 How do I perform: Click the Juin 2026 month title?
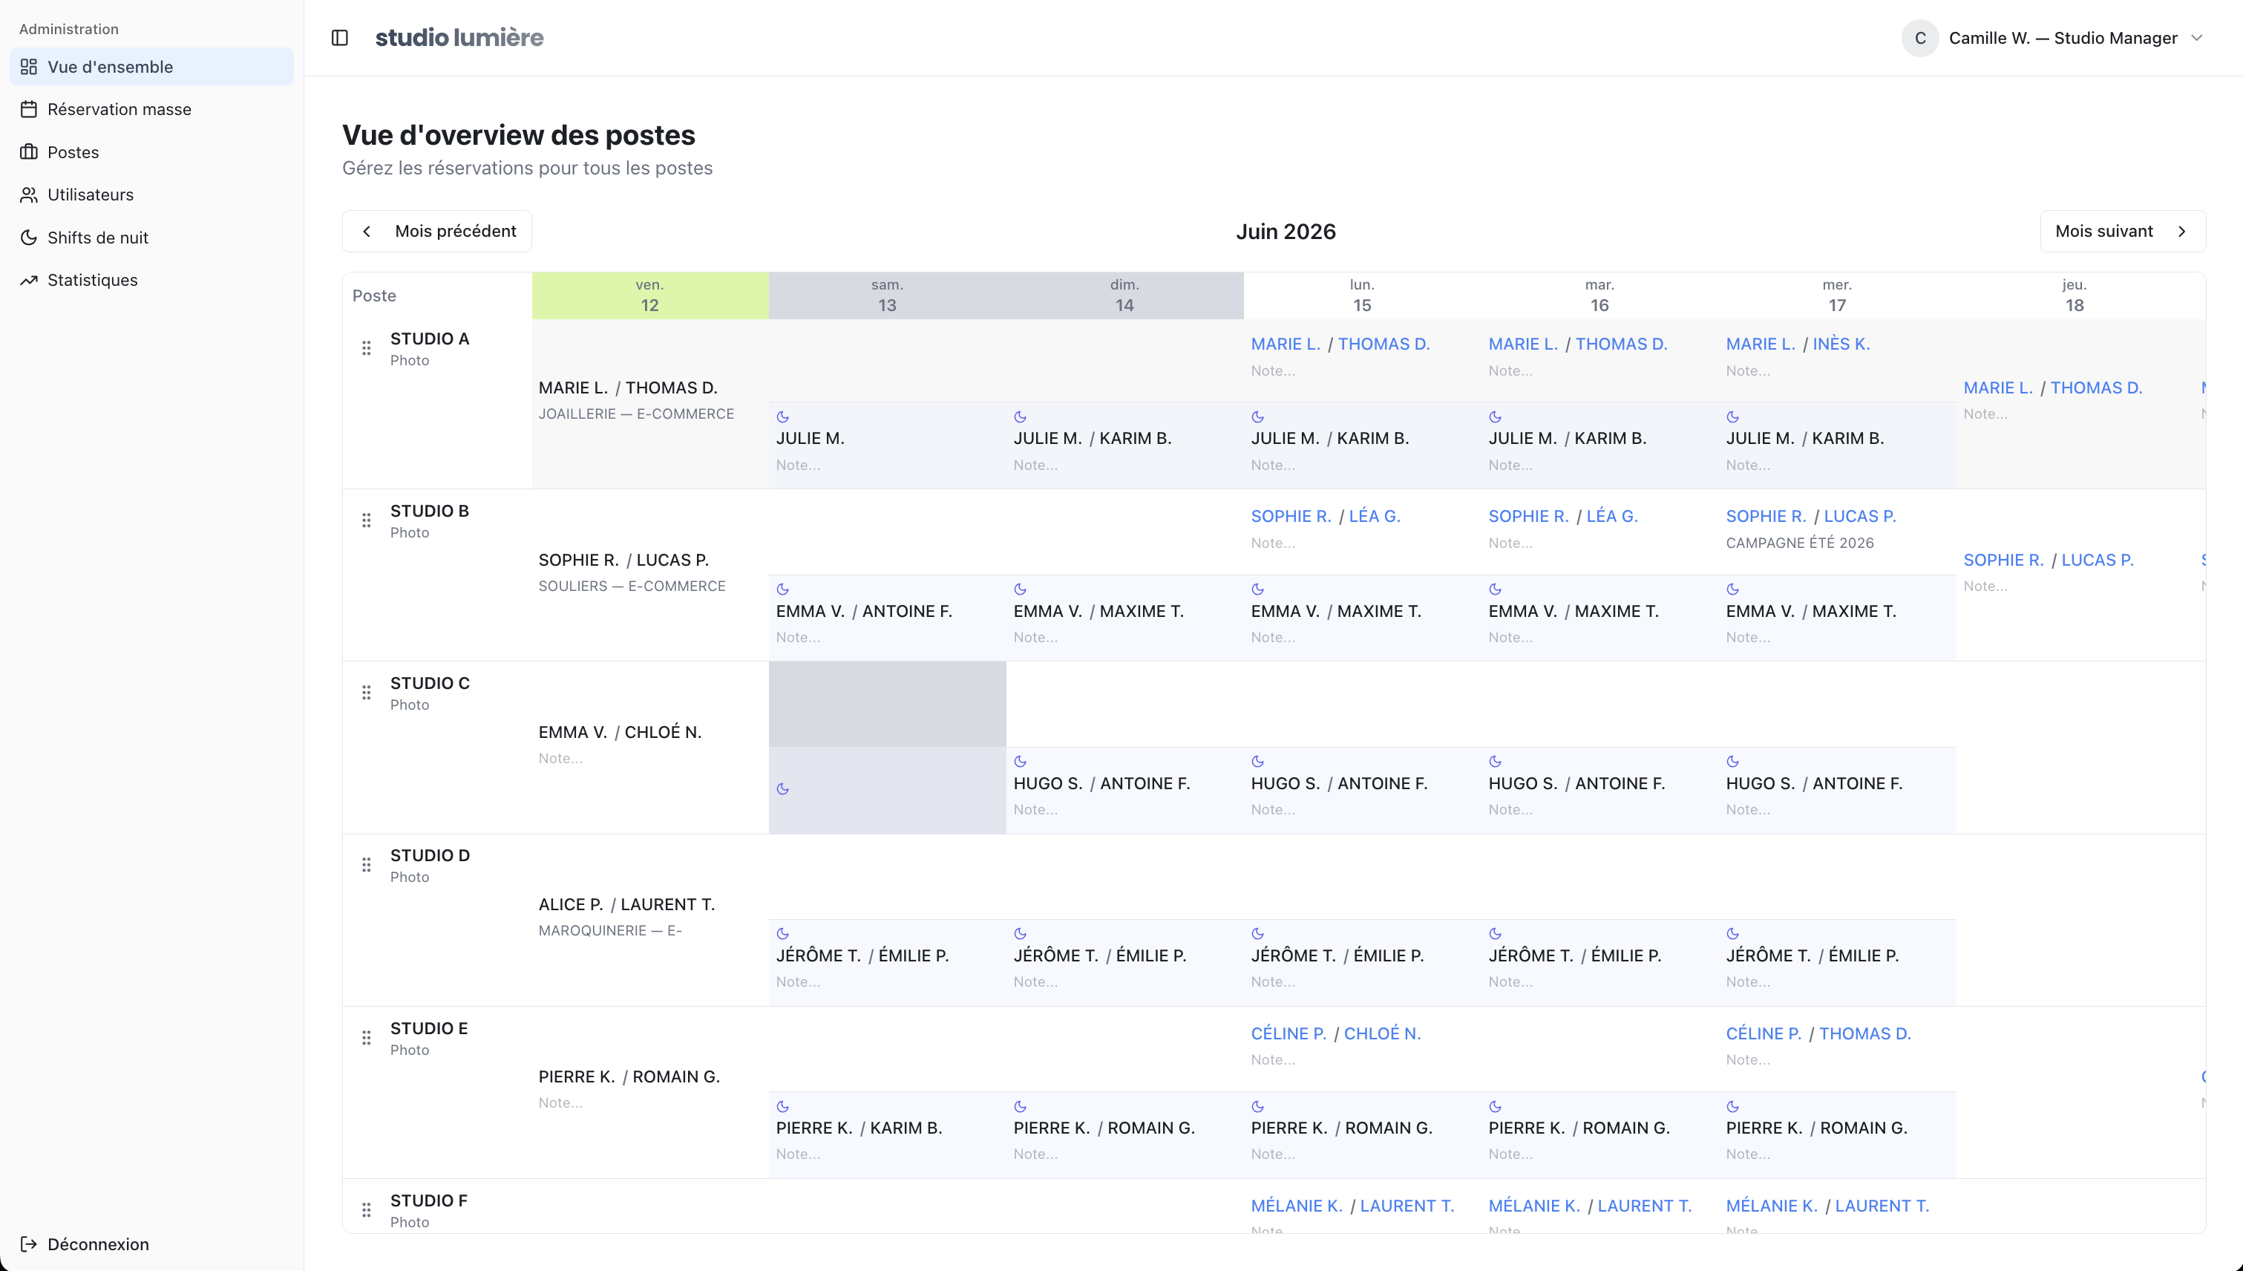point(1286,232)
